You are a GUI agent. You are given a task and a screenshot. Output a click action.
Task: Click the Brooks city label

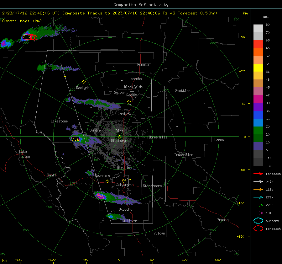pyautogui.click(x=223, y=220)
